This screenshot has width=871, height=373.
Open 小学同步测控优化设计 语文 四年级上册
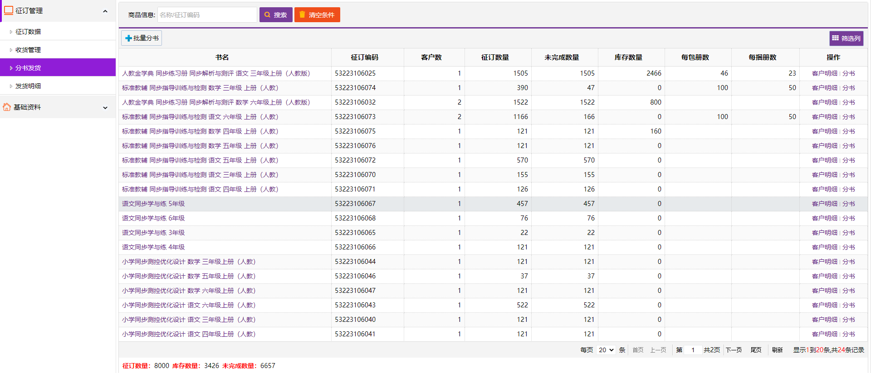189,334
